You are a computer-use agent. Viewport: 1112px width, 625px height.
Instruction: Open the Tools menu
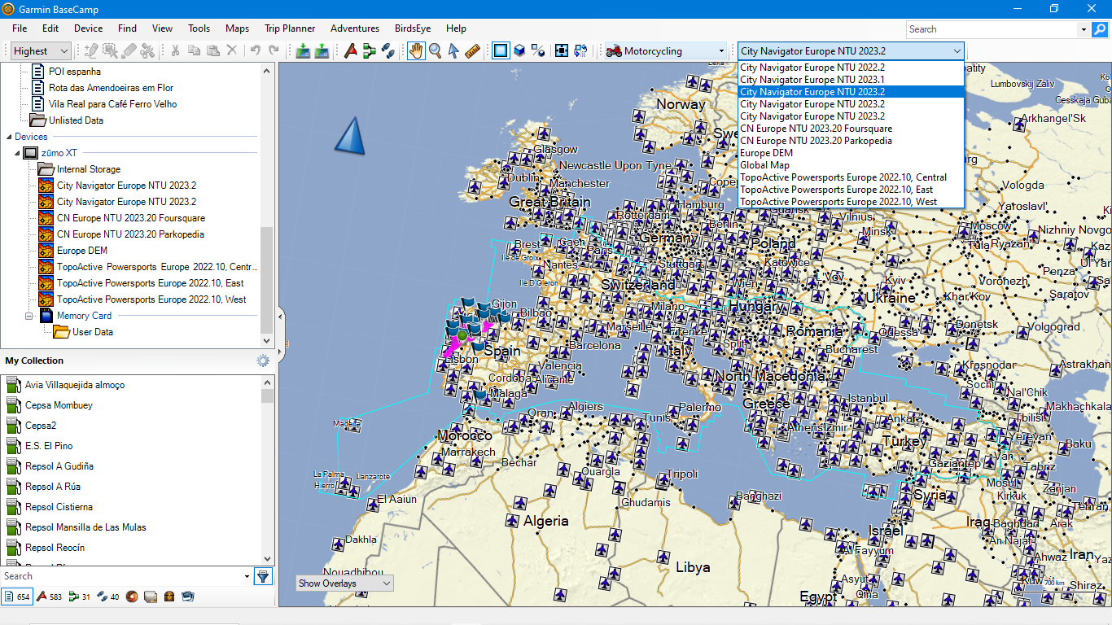[199, 28]
